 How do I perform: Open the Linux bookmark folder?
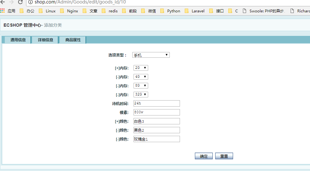pyautogui.click(x=47, y=11)
